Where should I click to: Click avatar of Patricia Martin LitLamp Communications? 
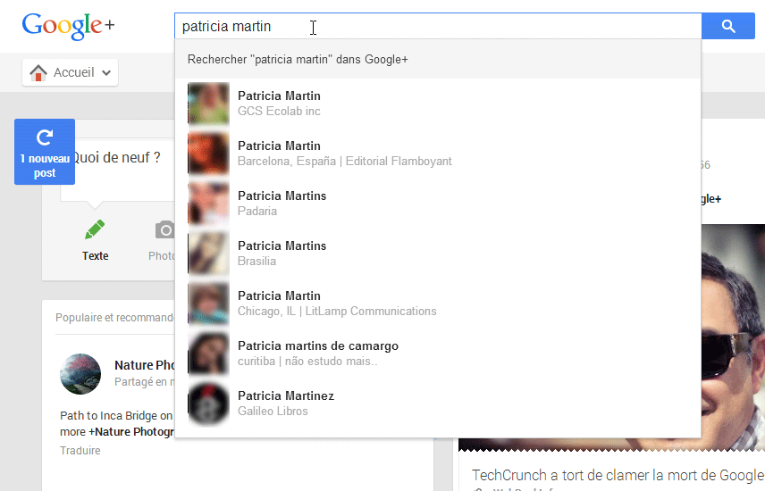point(208,304)
